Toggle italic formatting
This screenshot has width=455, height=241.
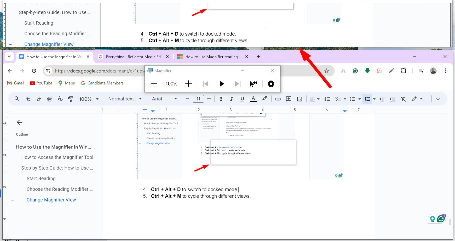231,99
